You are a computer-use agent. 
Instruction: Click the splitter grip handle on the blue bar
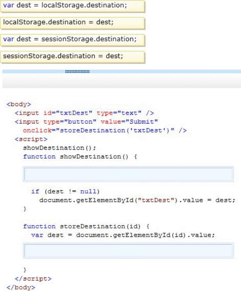77,72
